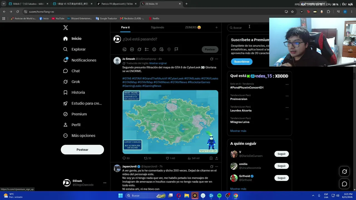Expand Más opciones in the sidebar
This screenshot has width=356, height=200.
(x=79, y=136)
